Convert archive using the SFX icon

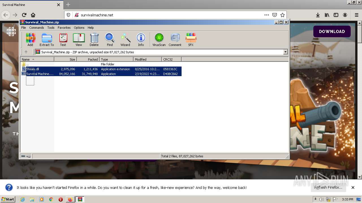coord(191,39)
